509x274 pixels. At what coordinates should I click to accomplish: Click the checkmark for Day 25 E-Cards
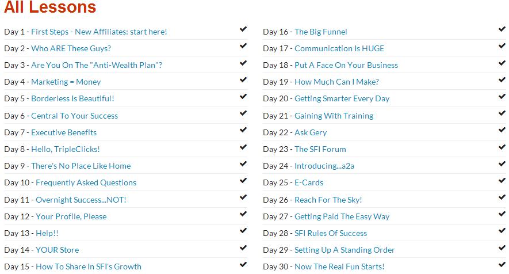(502, 180)
